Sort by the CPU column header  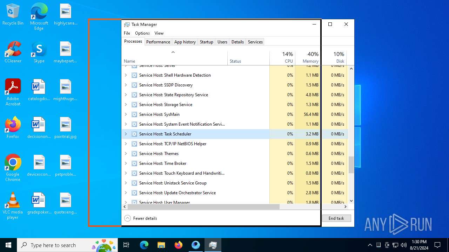click(x=282, y=58)
